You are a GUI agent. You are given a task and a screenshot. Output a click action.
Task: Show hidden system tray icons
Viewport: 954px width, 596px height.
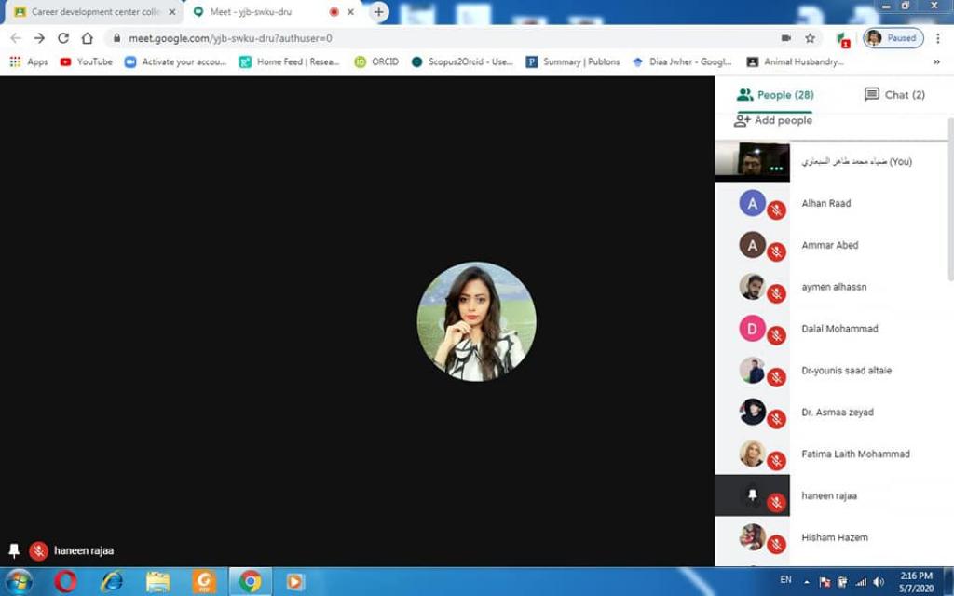point(807,581)
